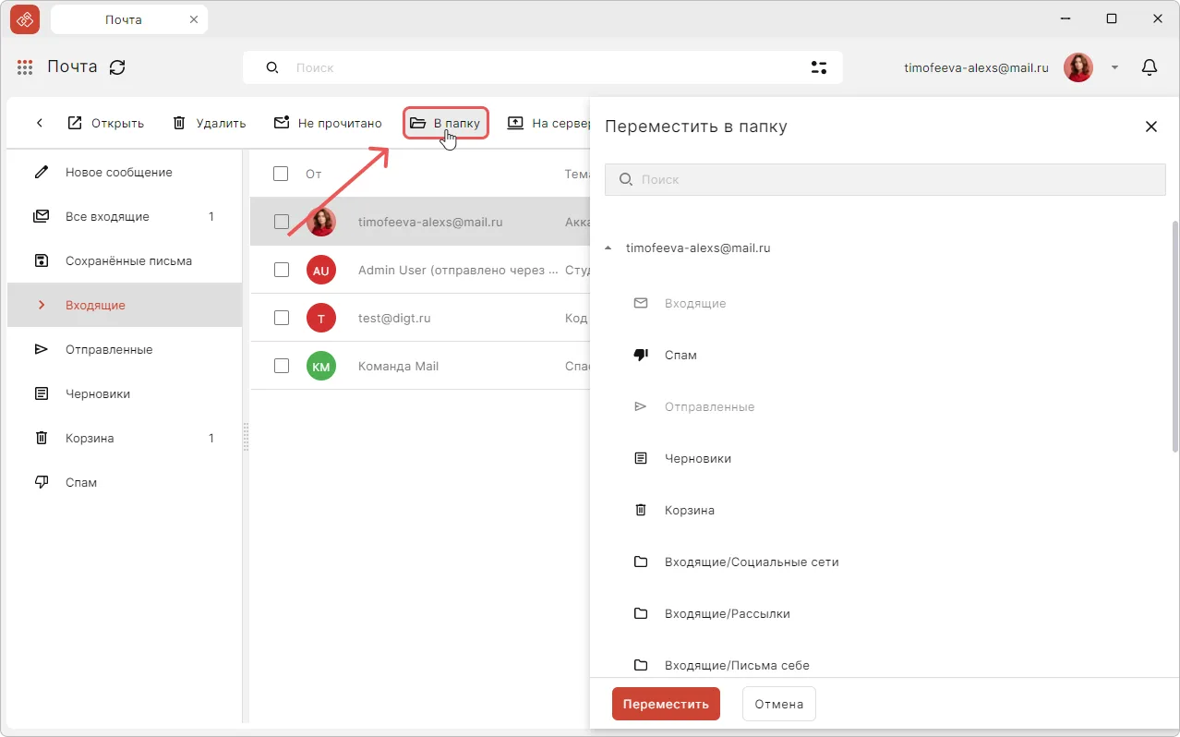1180x737 pixels.
Task: Open Черновики folder in left sidebar
Action: tap(97, 394)
